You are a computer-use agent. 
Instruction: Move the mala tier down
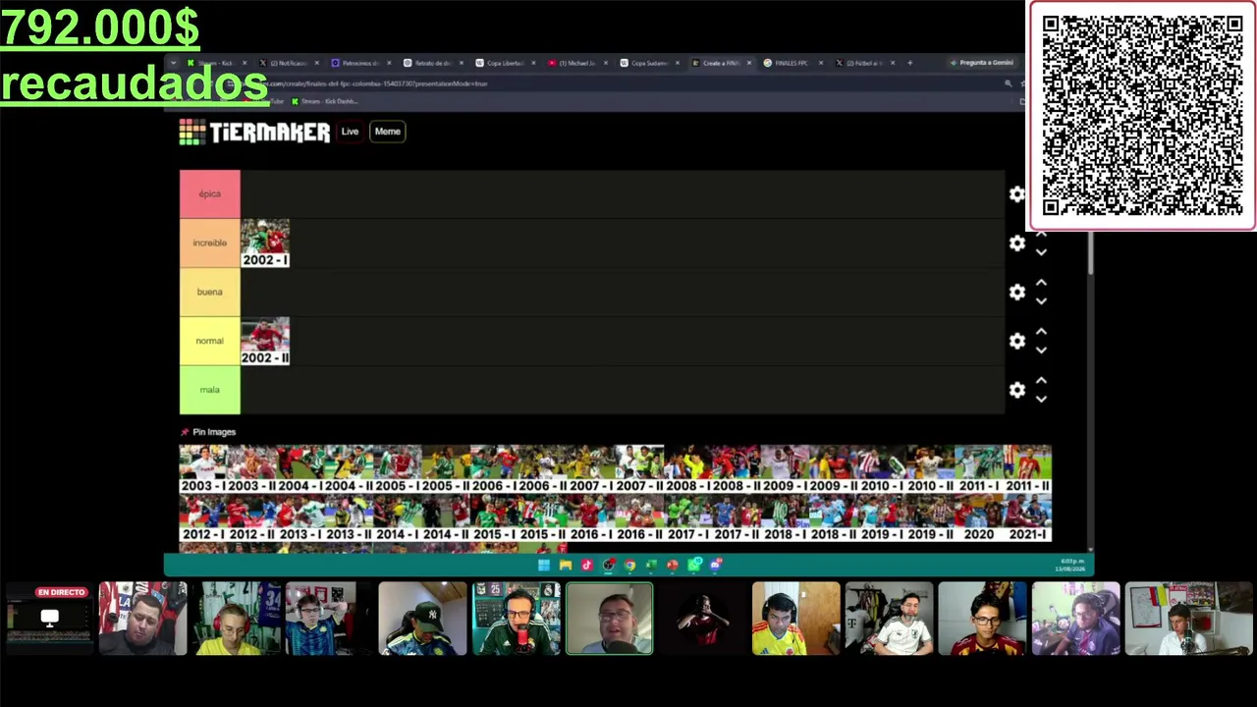[x=1041, y=399]
